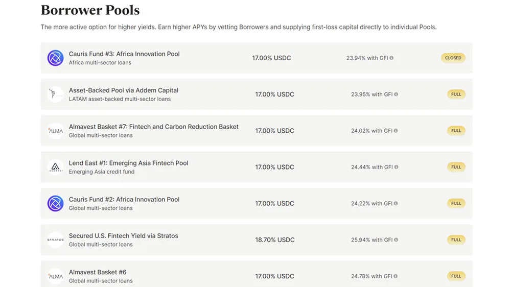The width and height of the screenshot is (511, 287).
Task: Click the Almavest Basket #7 ALMA logo
Action: pyautogui.click(x=55, y=131)
